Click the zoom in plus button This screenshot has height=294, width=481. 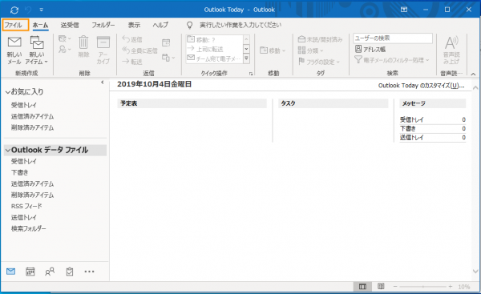click(x=451, y=287)
